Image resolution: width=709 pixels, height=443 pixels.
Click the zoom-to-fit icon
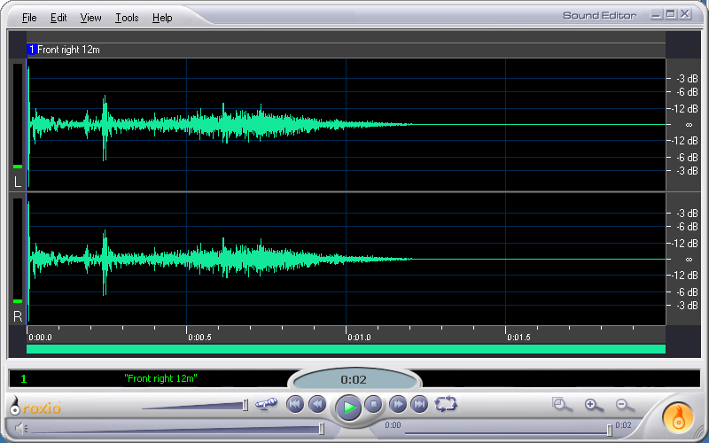[x=561, y=405]
